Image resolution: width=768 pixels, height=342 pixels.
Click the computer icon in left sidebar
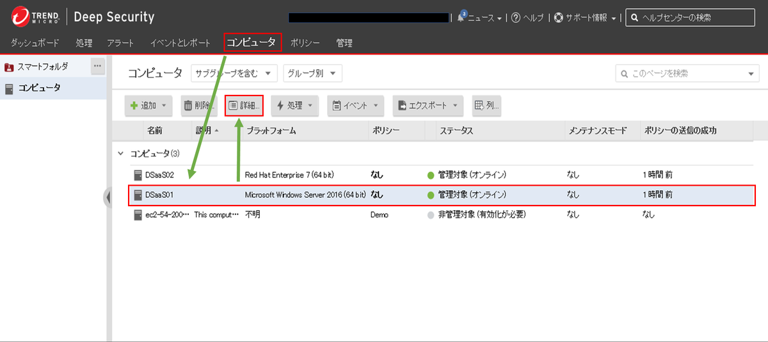point(9,88)
